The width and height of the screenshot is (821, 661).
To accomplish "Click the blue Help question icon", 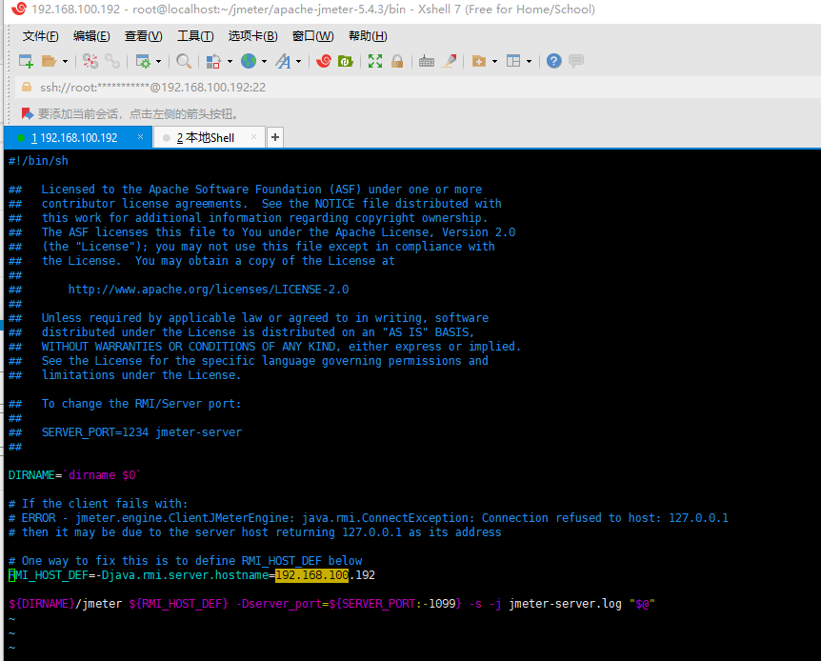I will tap(554, 61).
